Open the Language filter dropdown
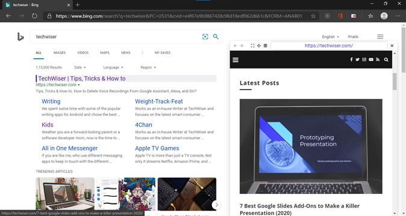 pyautogui.click(x=113, y=67)
